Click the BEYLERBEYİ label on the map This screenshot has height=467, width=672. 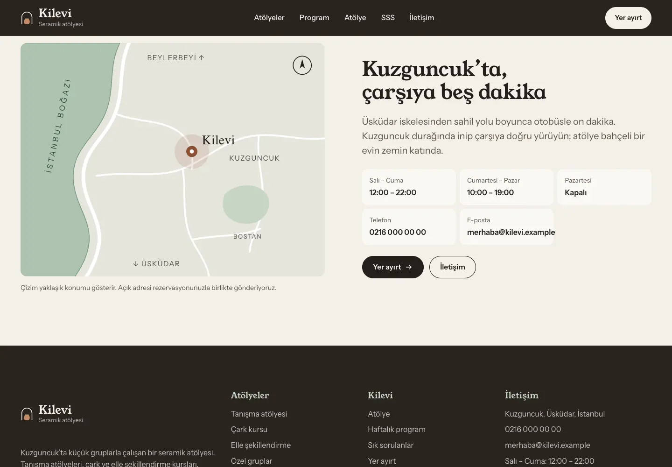tap(175, 58)
